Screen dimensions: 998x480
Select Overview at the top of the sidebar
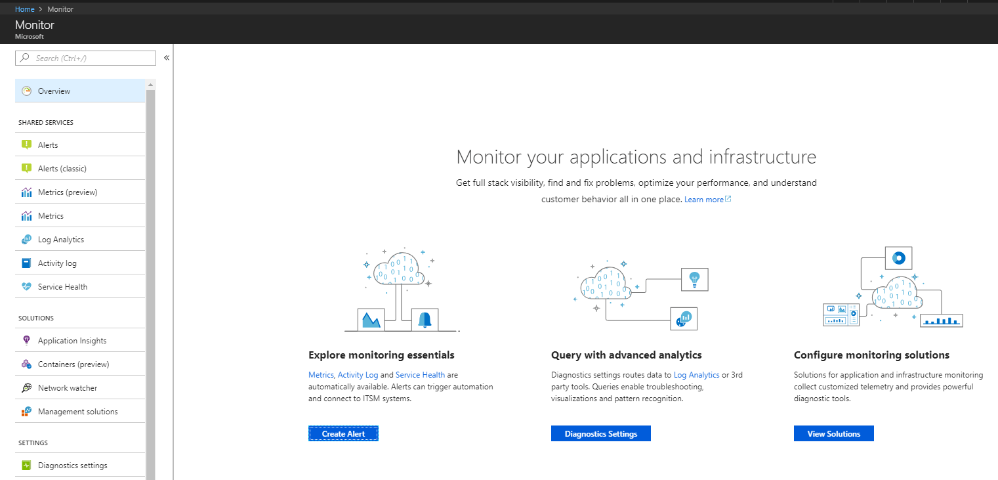[x=54, y=91]
